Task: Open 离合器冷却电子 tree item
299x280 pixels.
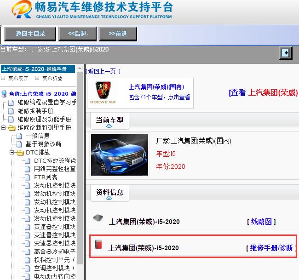Action: coord(55,251)
